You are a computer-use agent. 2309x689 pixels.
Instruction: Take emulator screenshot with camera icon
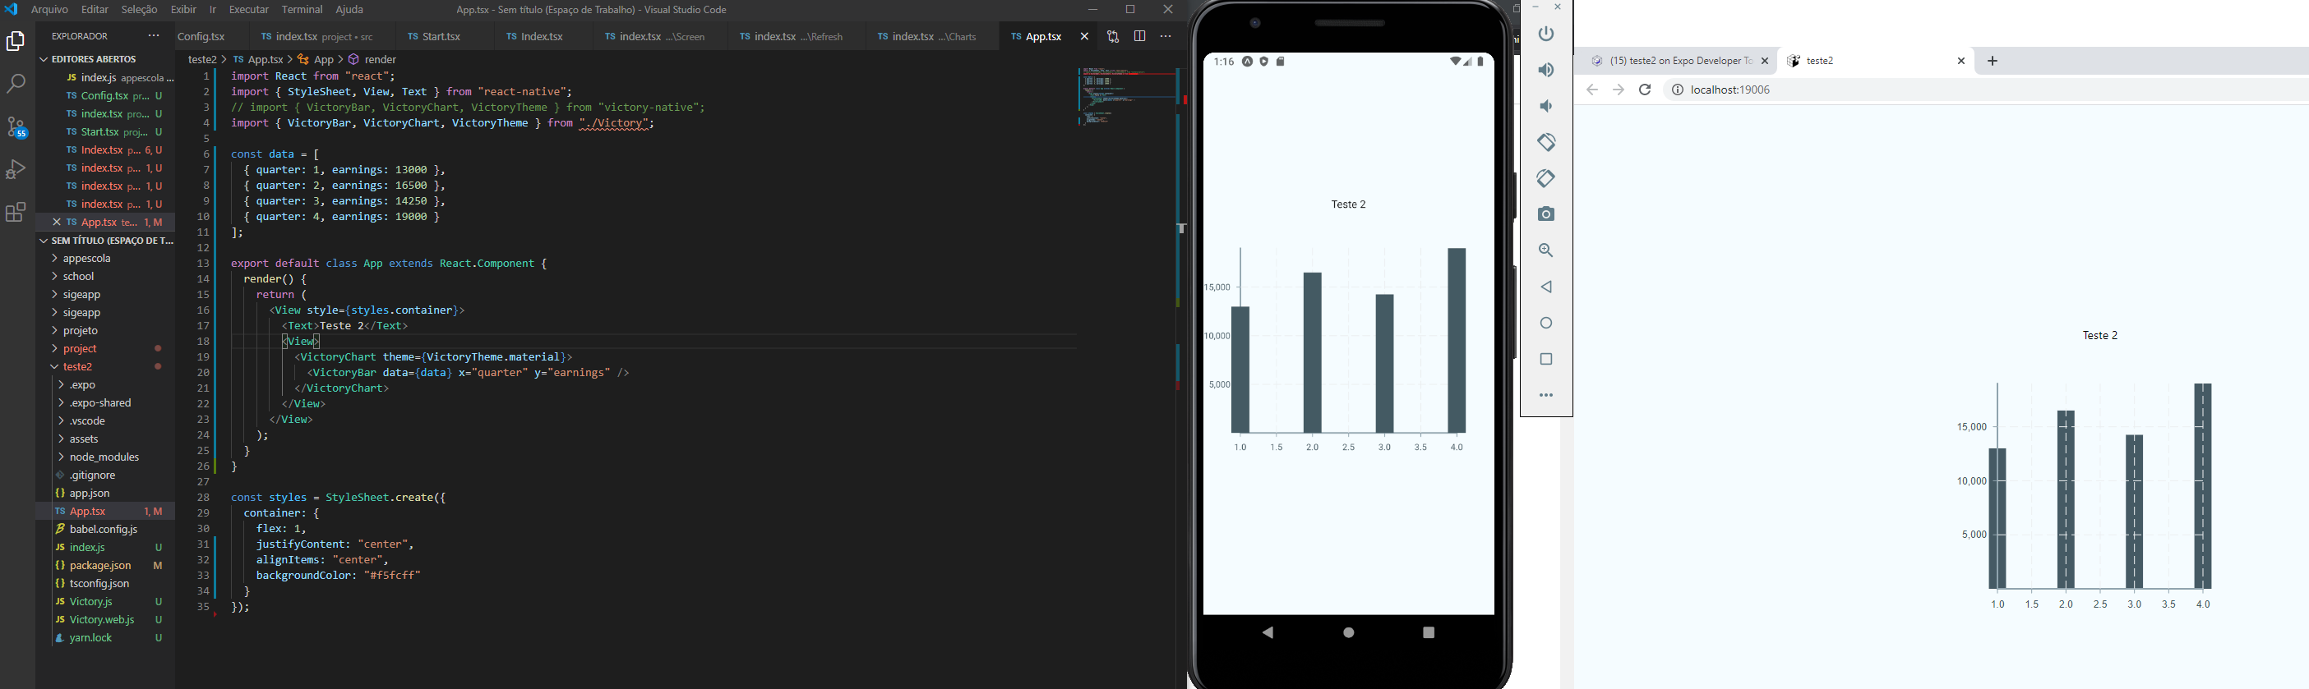tap(1546, 214)
